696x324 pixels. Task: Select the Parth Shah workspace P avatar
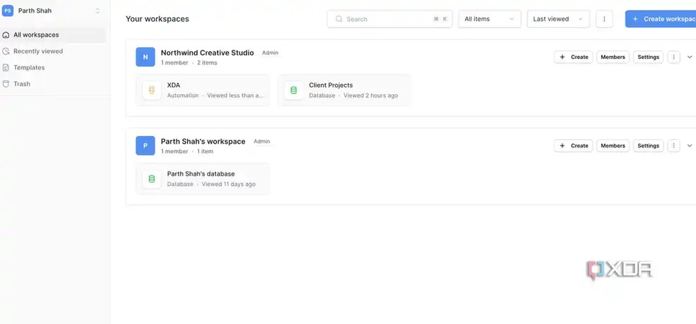145,145
